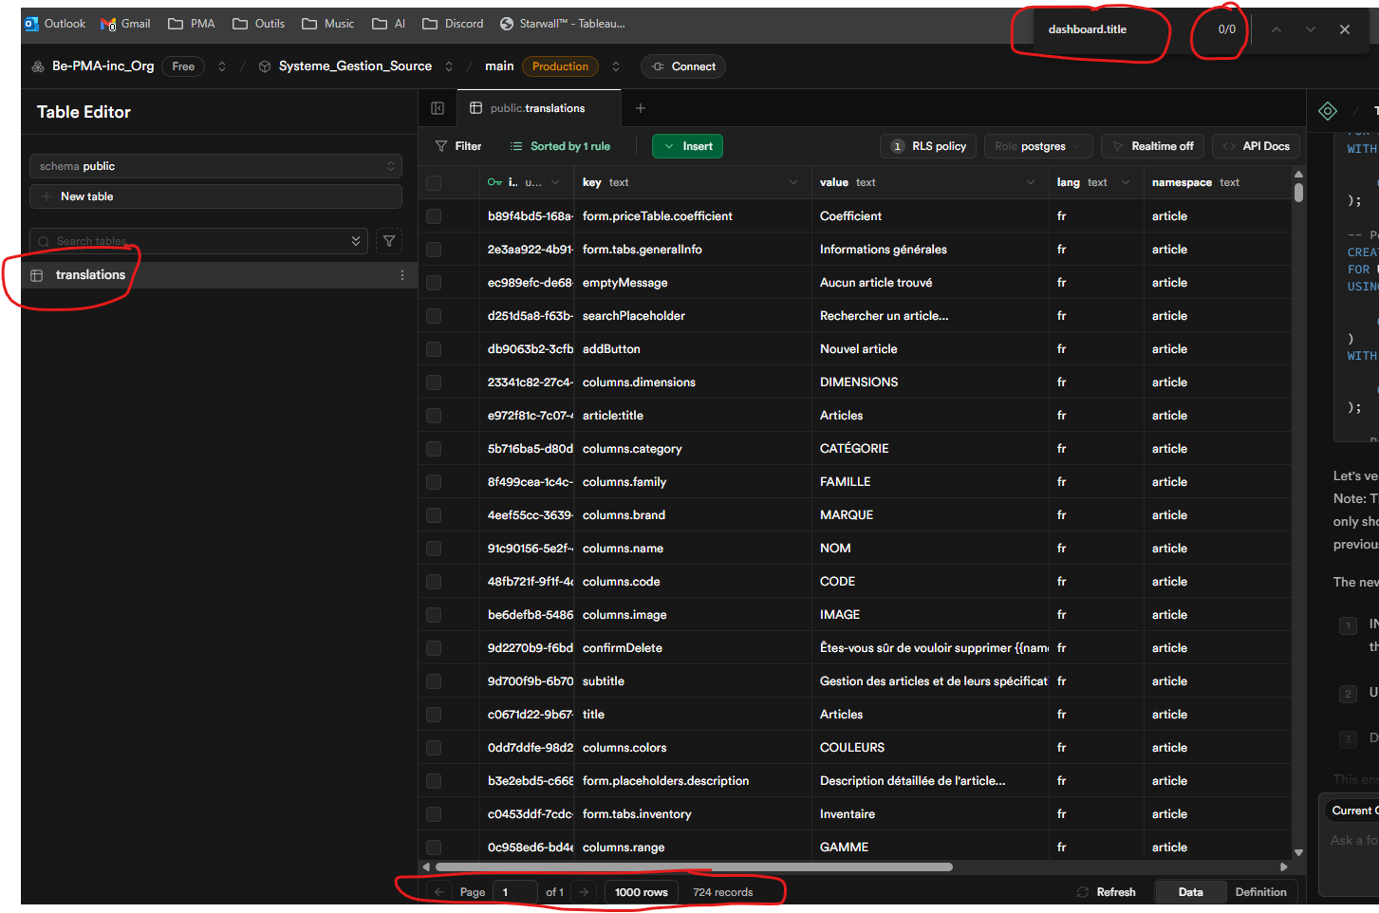
Task: Open the Insert dropdown button
Action: [688, 146]
